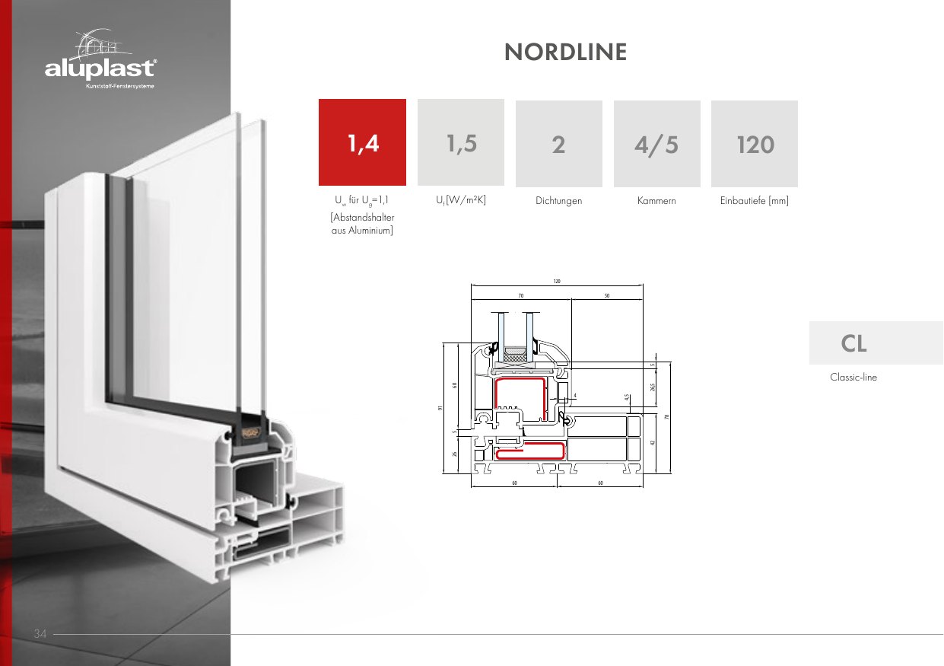The image size is (944, 666).
Task: Click the NORDLINE heading
Action: pos(565,53)
